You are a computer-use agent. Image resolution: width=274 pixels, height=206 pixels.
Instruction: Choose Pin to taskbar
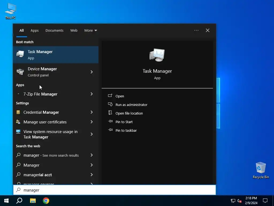coord(126,130)
